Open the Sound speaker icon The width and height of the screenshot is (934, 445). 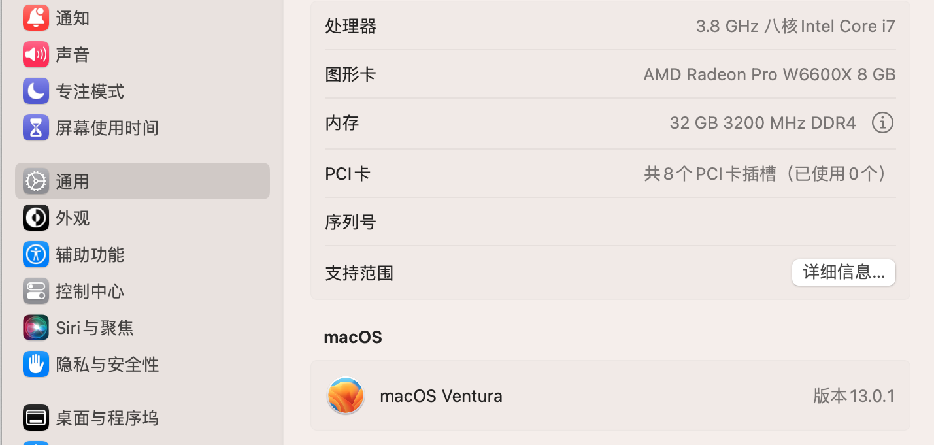36,55
